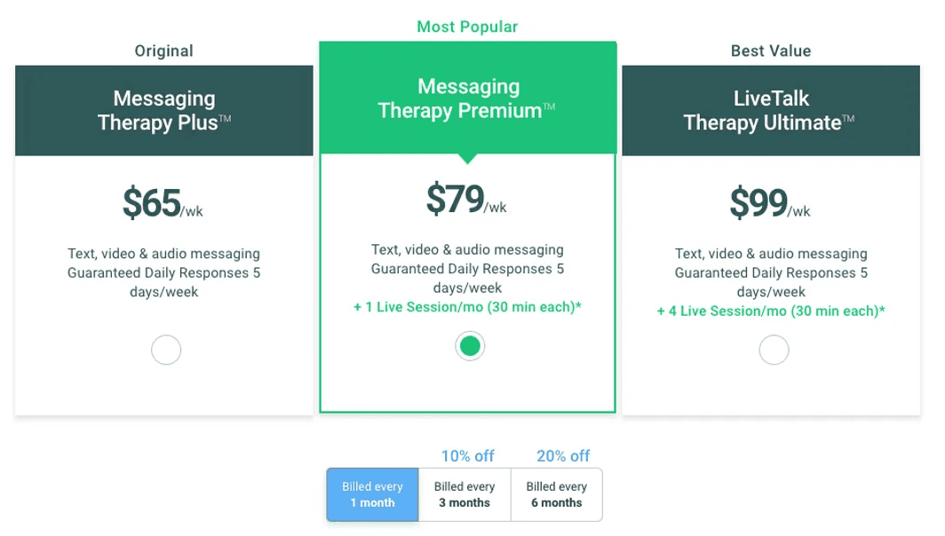
Task: Click the Best Value label
Action: click(771, 51)
